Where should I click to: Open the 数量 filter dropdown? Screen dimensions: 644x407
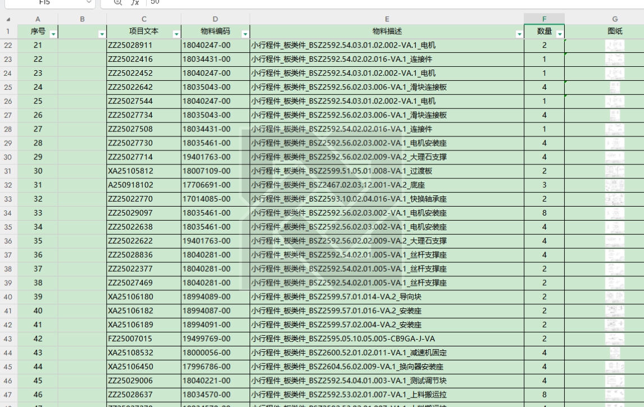point(559,35)
